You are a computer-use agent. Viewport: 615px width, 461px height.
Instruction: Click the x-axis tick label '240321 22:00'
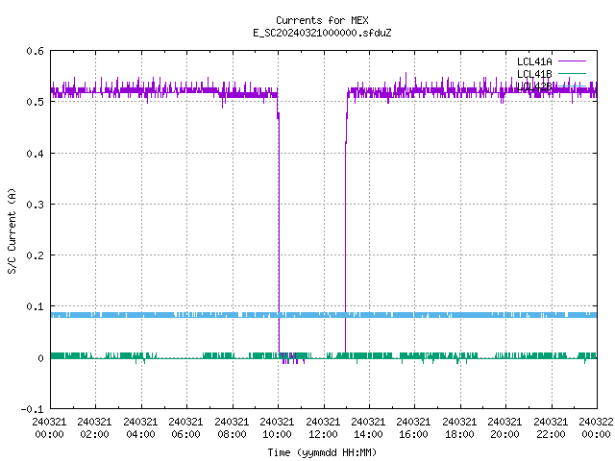coord(551,428)
